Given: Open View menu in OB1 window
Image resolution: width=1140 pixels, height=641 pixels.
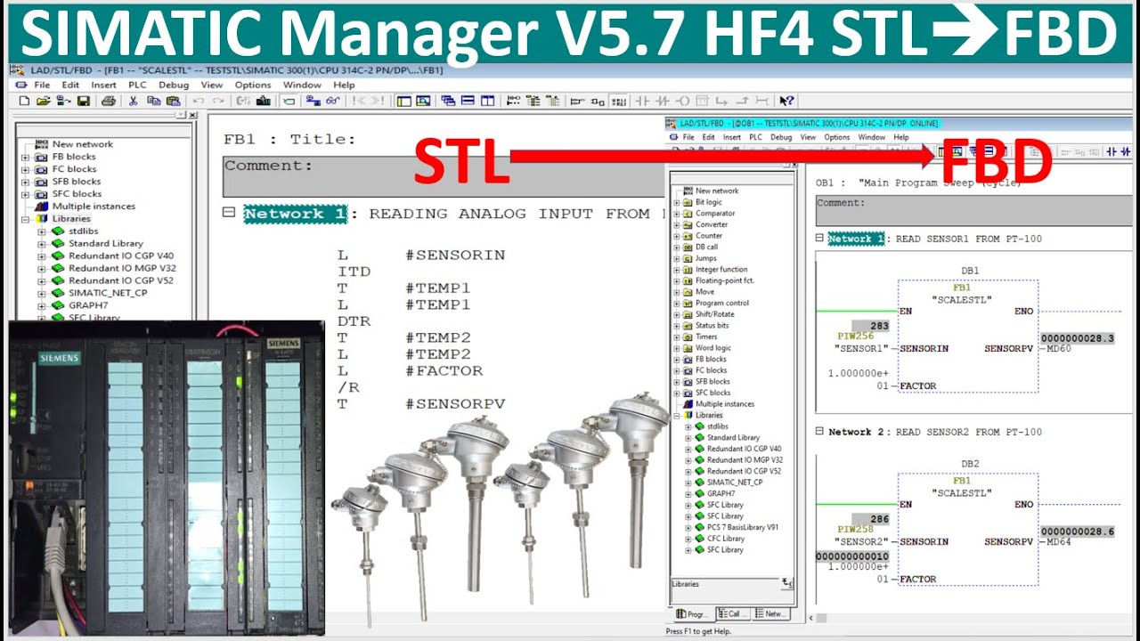Looking at the screenshot, I should pos(808,137).
